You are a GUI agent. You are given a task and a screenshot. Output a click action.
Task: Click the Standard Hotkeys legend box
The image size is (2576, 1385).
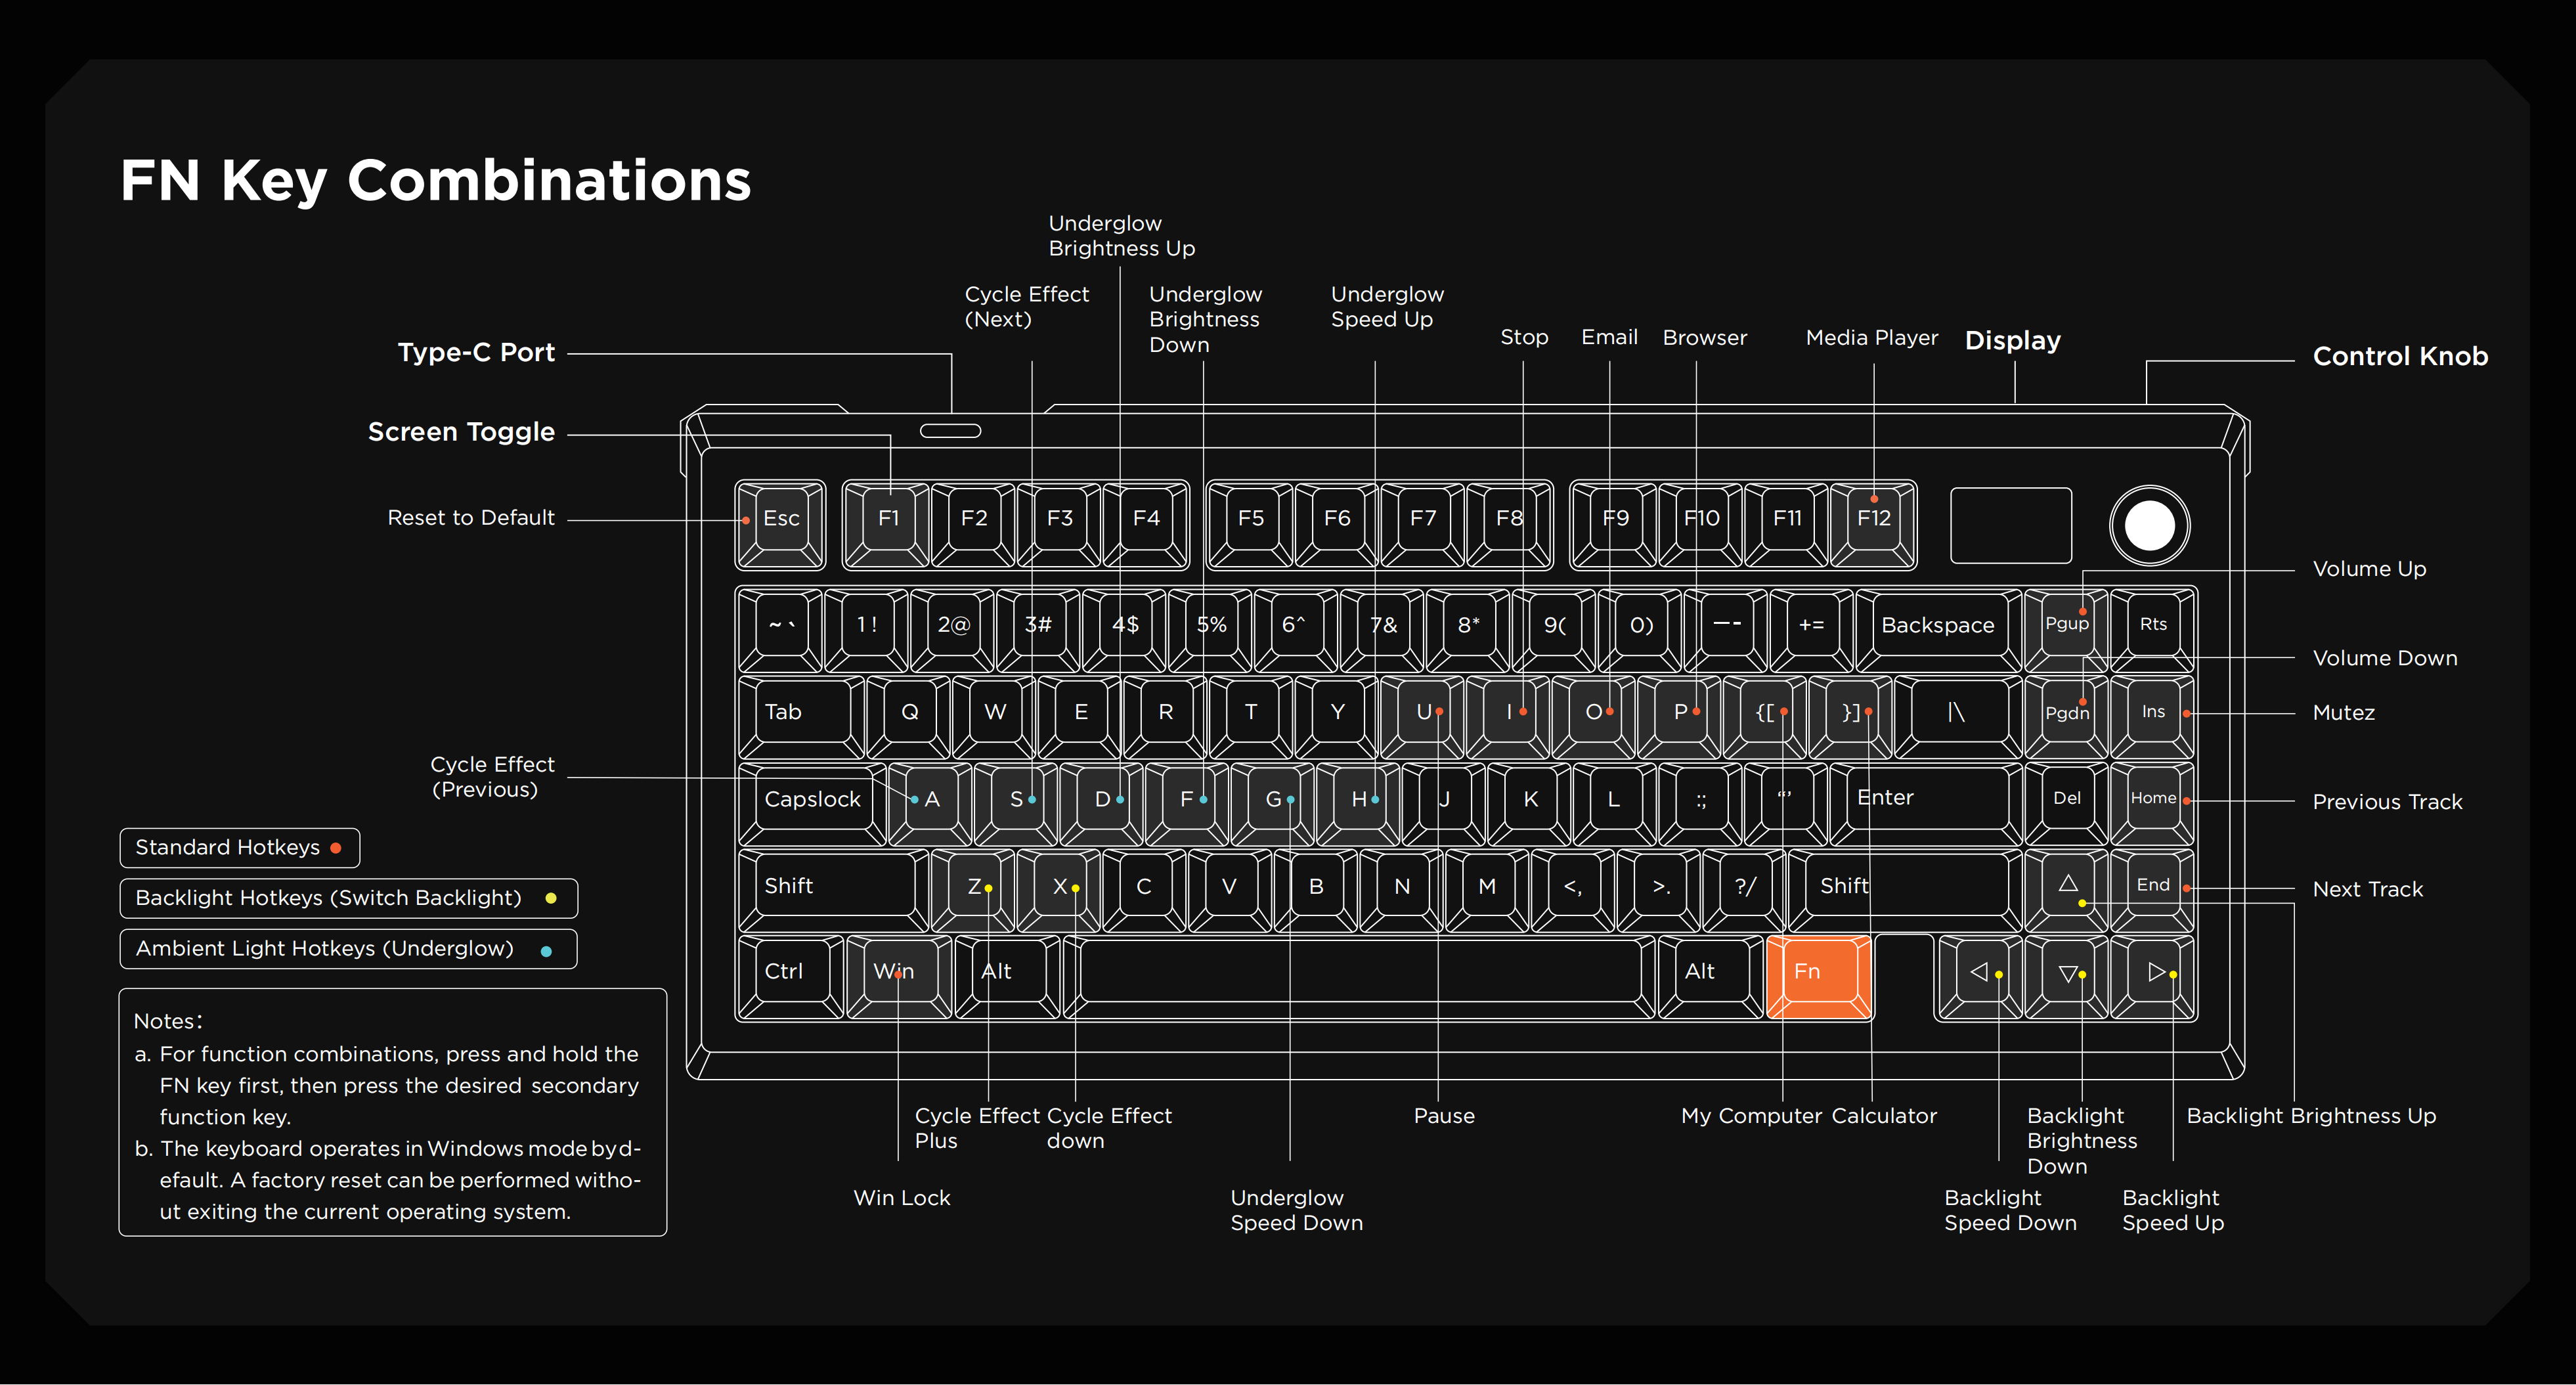[x=239, y=848]
